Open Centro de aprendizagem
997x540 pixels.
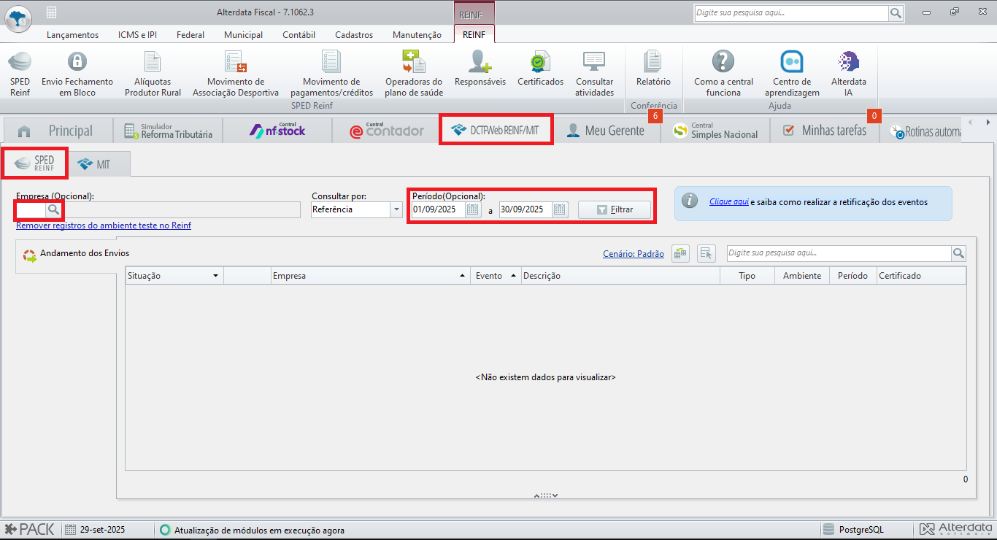(792, 74)
